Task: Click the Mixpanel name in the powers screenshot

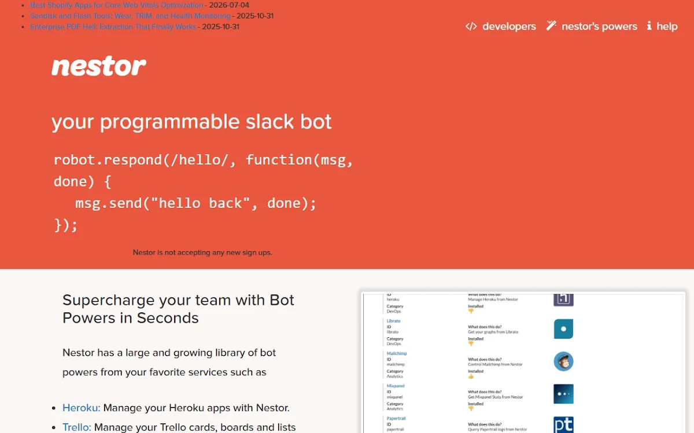Action: 396,386
